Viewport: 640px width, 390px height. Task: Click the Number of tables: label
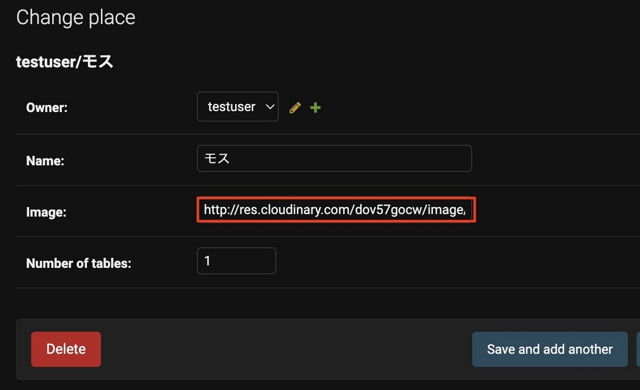click(78, 263)
